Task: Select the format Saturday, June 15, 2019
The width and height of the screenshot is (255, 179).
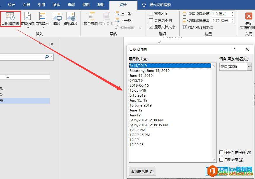Action: pos(149,71)
